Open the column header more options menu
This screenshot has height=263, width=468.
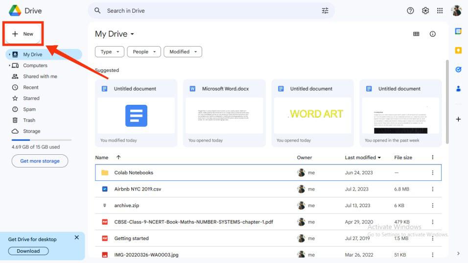[432, 157]
